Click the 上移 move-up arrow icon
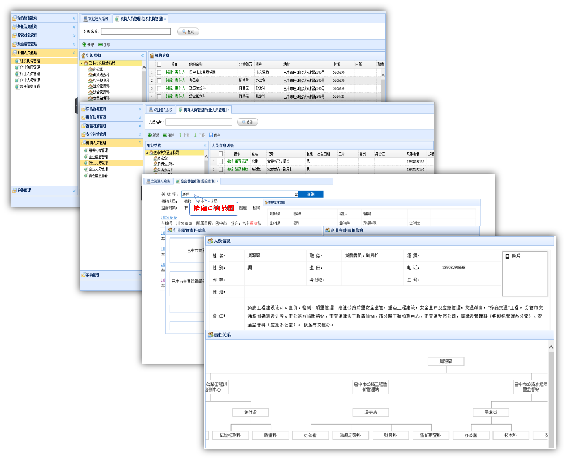 pyautogui.click(x=180, y=135)
